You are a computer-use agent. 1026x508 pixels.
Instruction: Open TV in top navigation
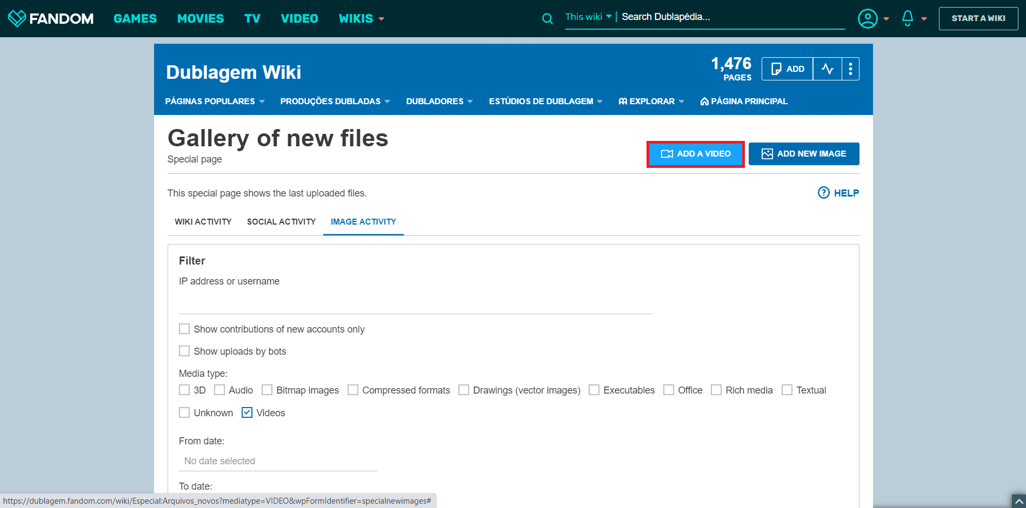pyautogui.click(x=252, y=18)
